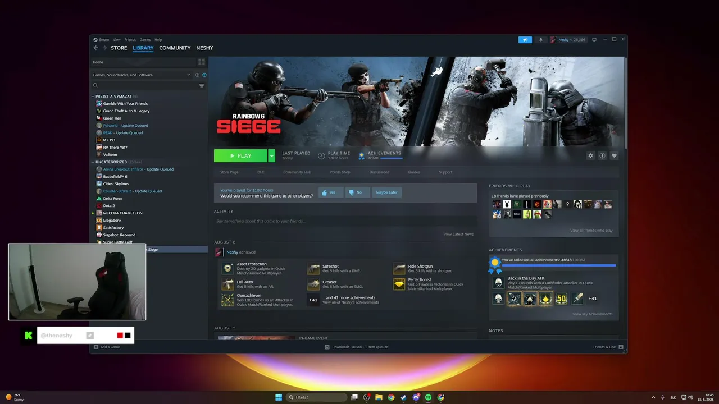Viewport: 719px width, 404px height.
Task: Open the NESHY profile tab
Action: (204, 48)
